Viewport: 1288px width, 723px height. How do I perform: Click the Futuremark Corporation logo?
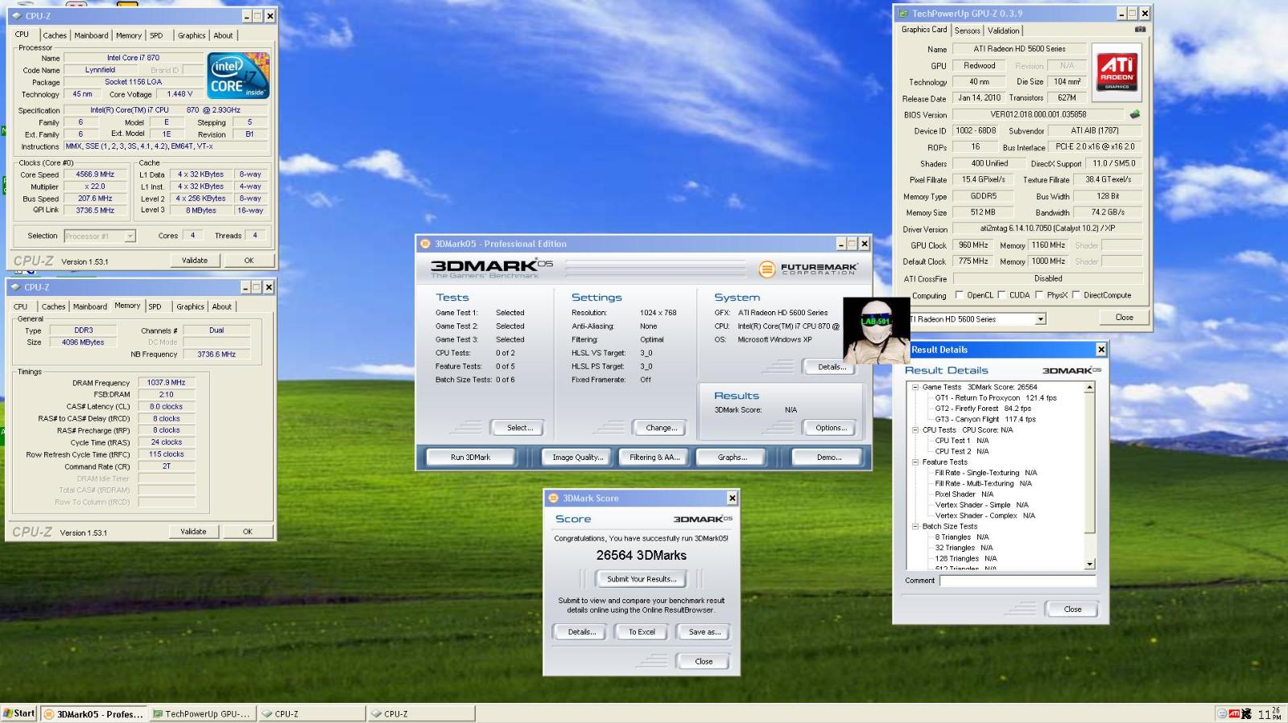click(808, 269)
